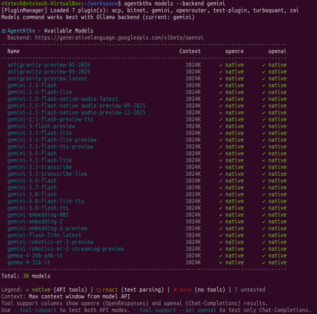This screenshot has height=314, width=317.
Task: Click openre checkmark for gemini-2.5-flash
Action: tap(221, 86)
